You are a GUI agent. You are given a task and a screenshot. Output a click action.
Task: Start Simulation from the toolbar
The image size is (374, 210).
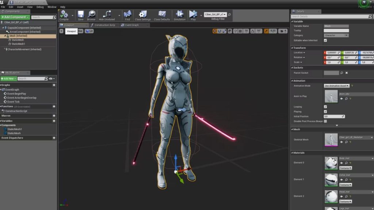[x=179, y=15]
